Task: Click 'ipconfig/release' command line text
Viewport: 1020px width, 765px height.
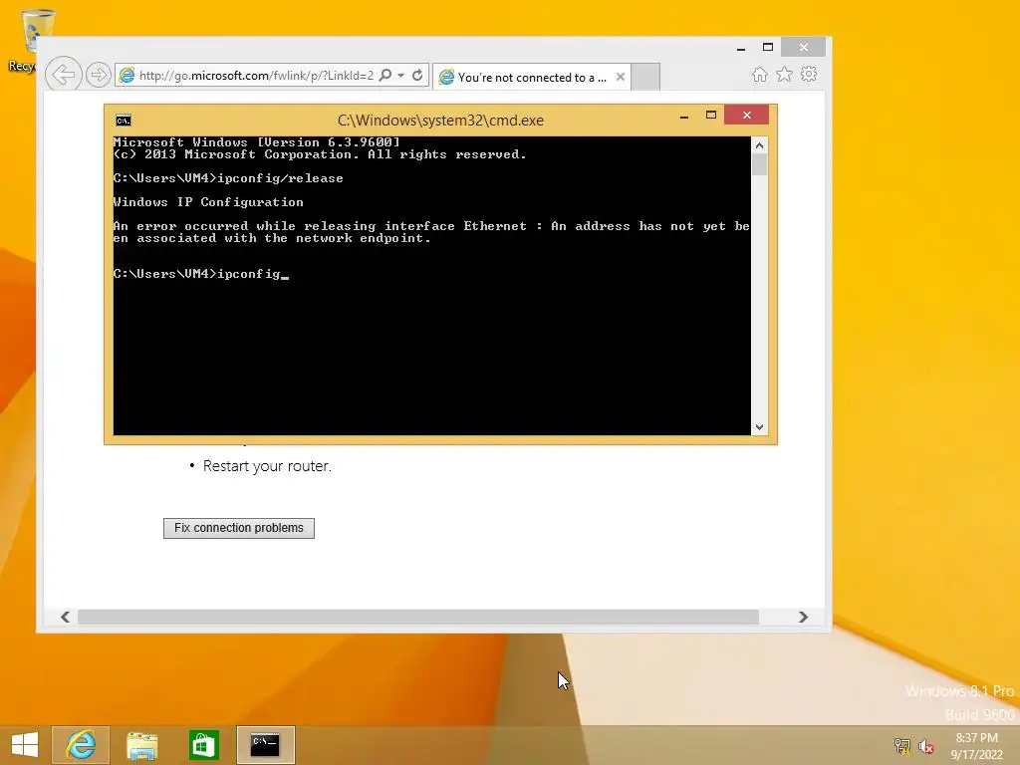Action: 280,178
